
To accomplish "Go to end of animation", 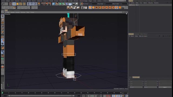I will point(101,96).
